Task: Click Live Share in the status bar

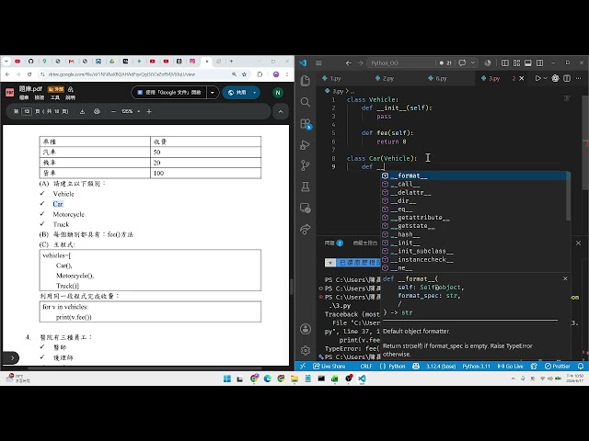Action: point(329,366)
